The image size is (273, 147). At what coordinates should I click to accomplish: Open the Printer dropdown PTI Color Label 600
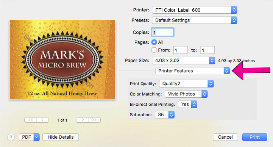click(195, 10)
